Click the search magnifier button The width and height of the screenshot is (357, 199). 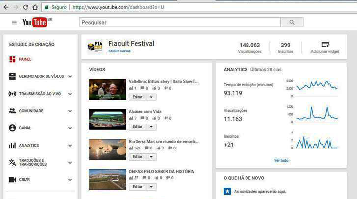click(292, 22)
